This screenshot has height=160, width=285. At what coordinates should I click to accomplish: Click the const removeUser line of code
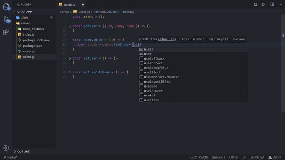pyautogui.click(x=99, y=40)
